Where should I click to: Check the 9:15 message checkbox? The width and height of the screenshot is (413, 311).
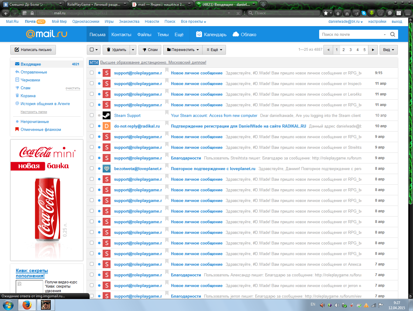92,73
